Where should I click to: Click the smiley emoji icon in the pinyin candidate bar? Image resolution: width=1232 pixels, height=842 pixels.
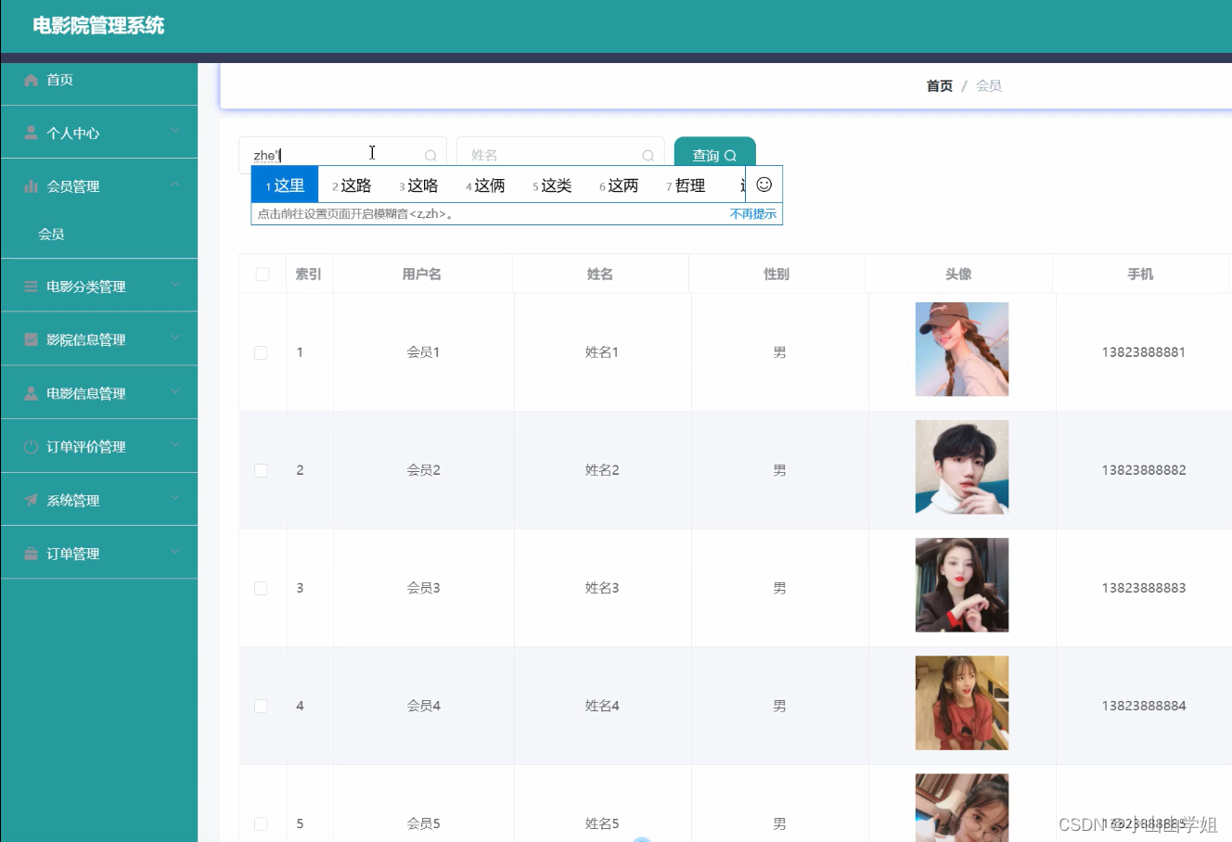tap(764, 185)
